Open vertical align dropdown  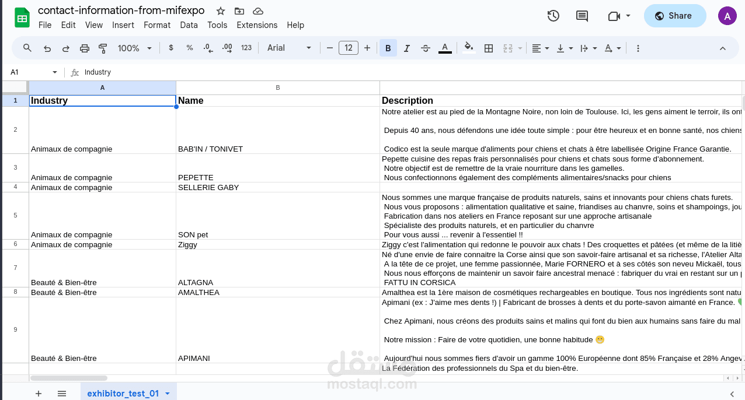coord(565,48)
